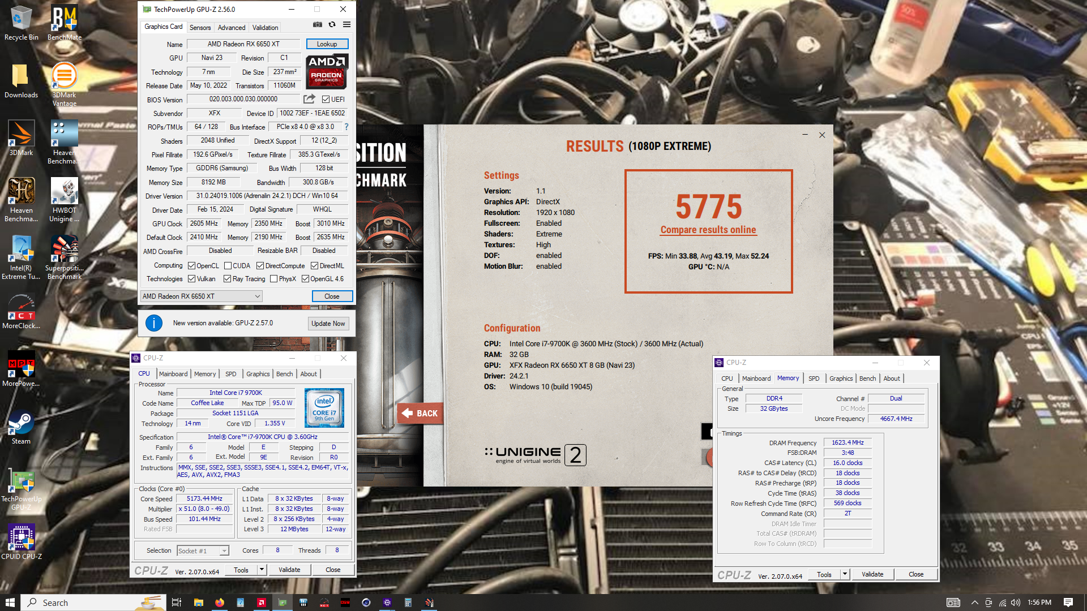The height and width of the screenshot is (611, 1087).
Task: Open volume control in system tray
Action: tap(1016, 603)
